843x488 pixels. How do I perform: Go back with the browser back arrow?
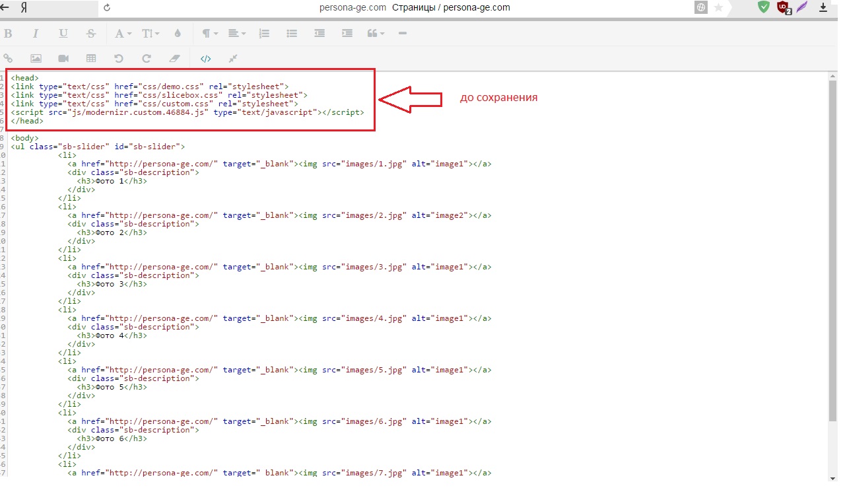[x=5, y=7]
